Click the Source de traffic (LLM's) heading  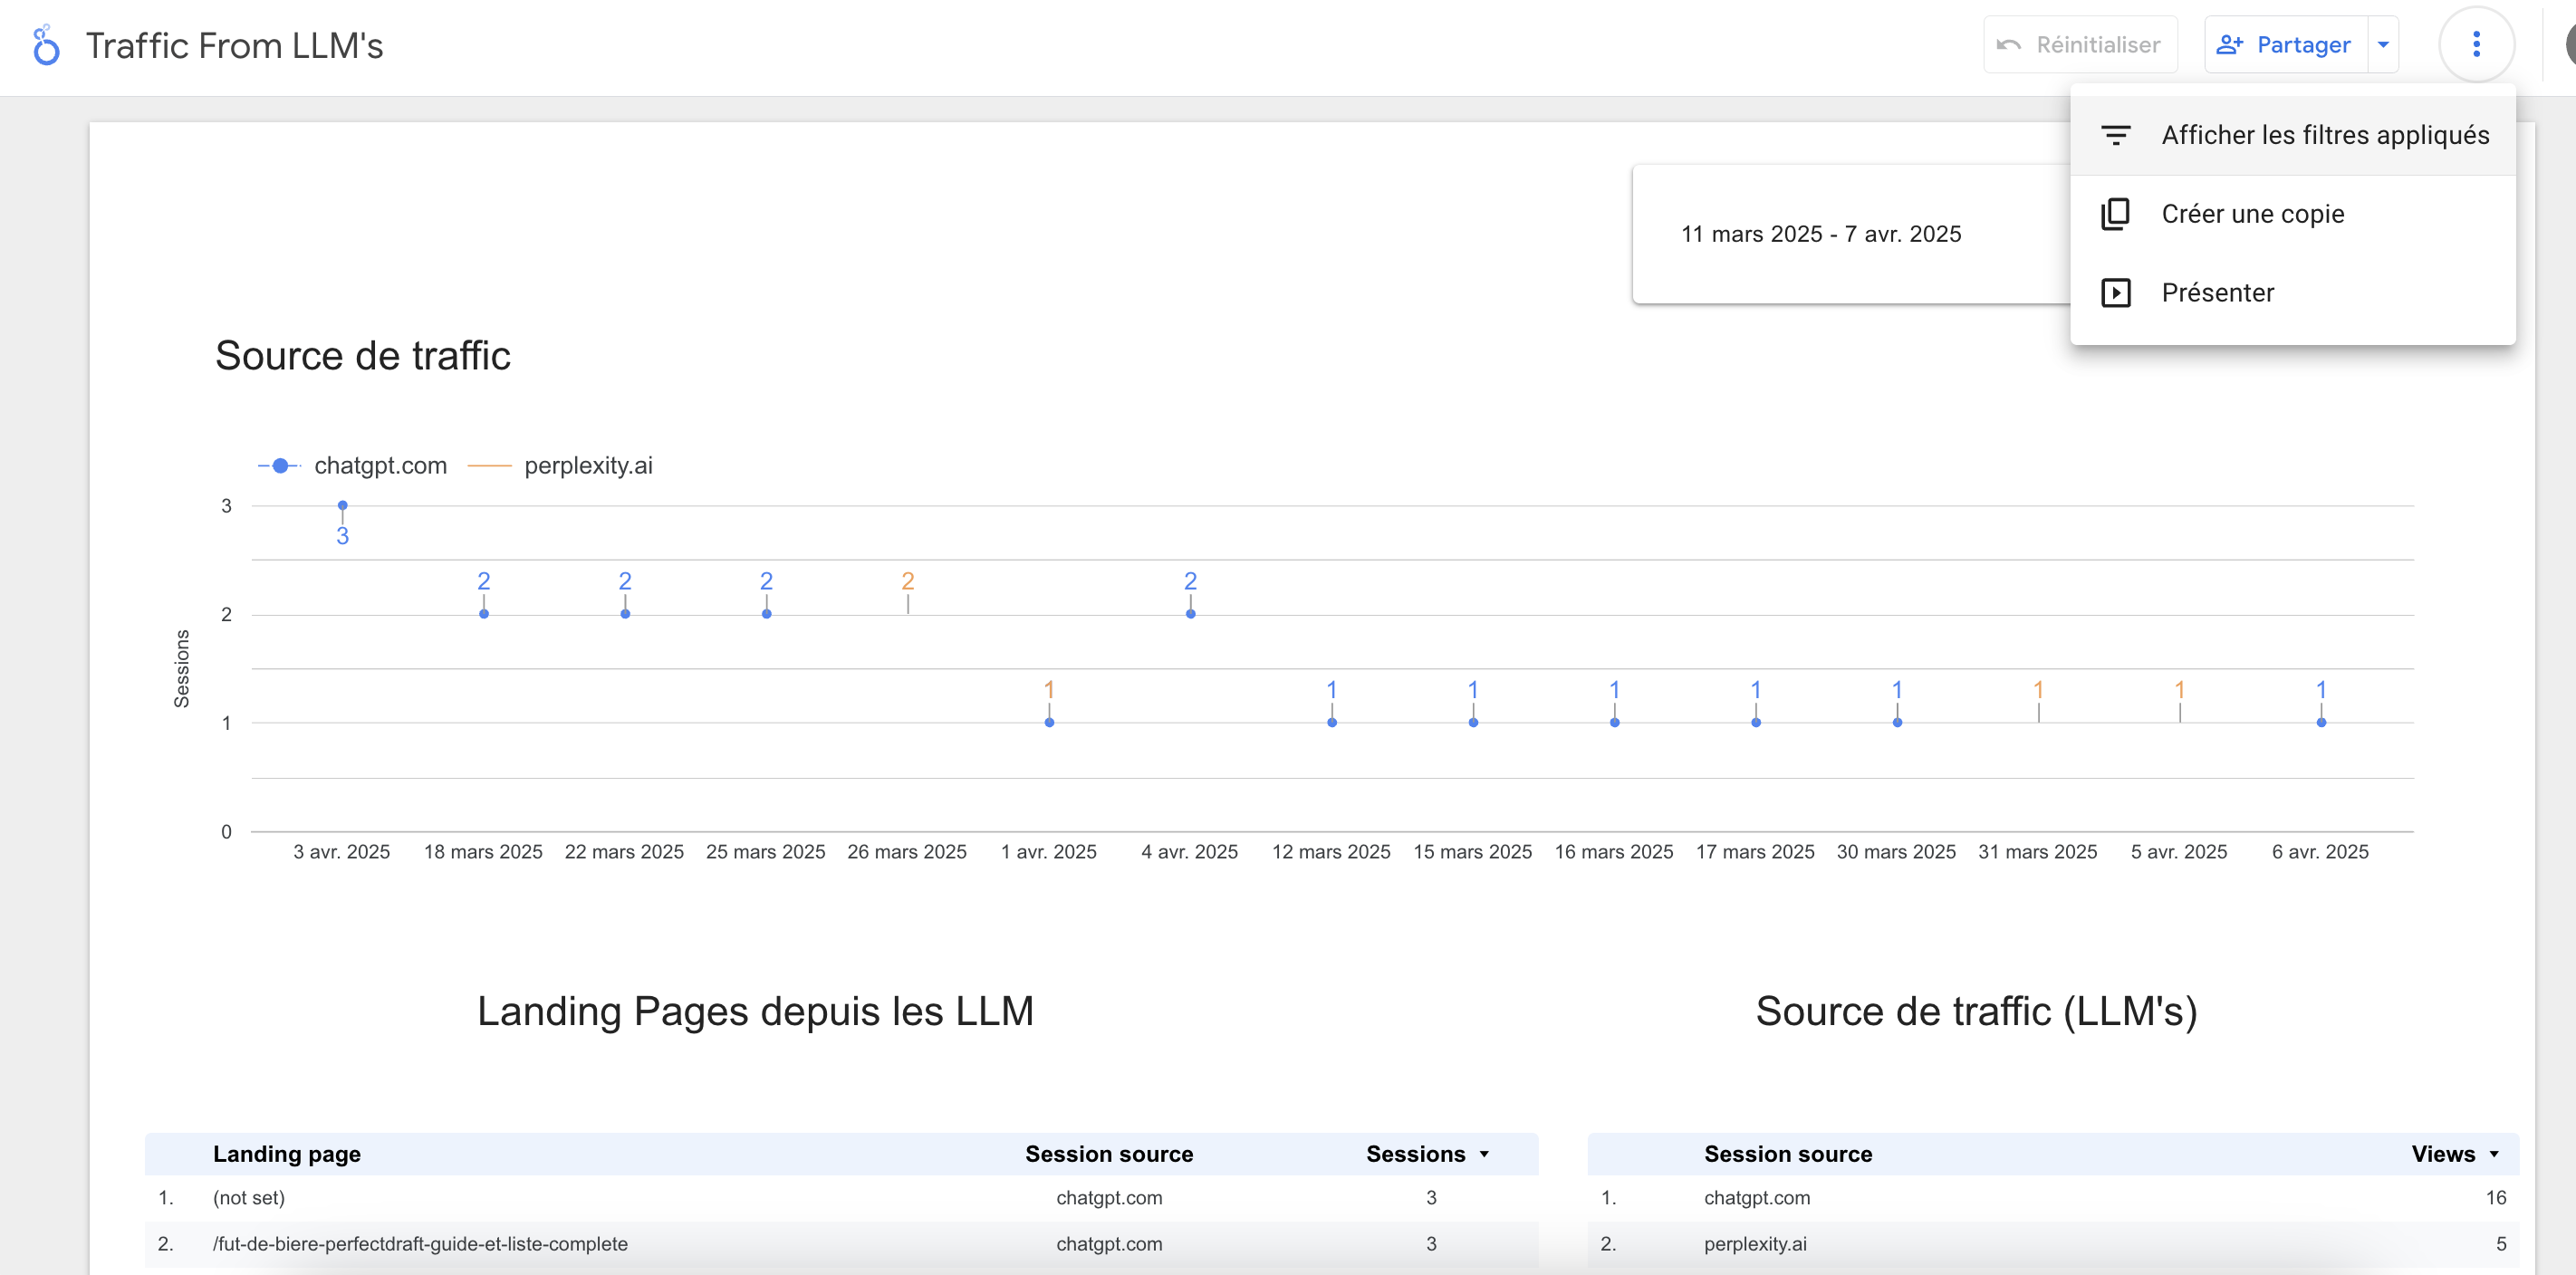(x=1976, y=1012)
